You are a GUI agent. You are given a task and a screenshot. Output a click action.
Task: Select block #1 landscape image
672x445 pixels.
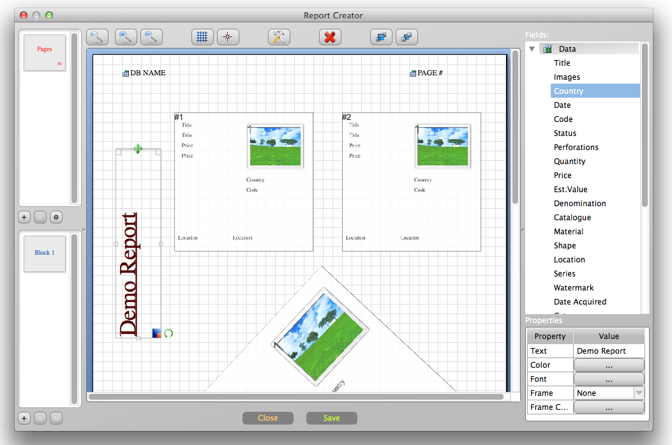275,146
